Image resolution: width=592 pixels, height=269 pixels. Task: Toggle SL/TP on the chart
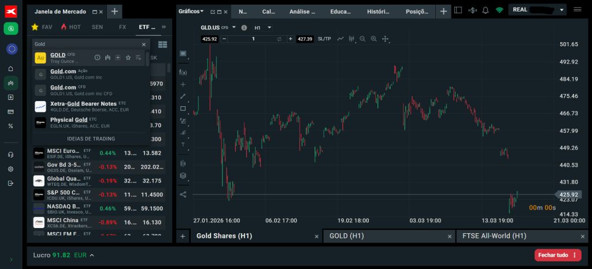[324, 39]
